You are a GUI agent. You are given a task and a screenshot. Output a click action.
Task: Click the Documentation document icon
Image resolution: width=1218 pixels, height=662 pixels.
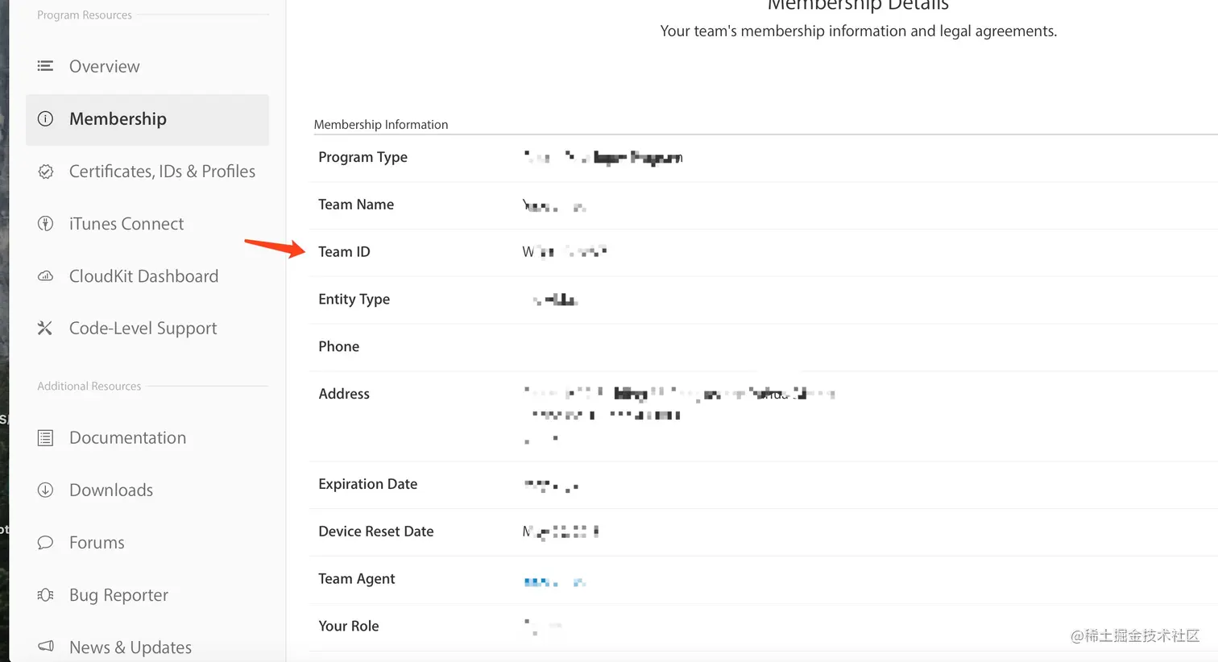tap(47, 437)
